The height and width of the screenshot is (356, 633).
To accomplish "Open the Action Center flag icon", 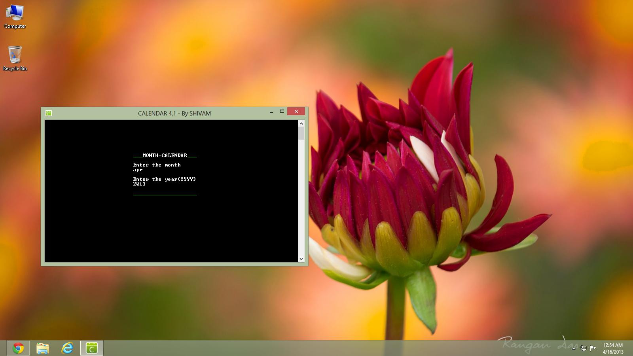I will tap(593, 348).
